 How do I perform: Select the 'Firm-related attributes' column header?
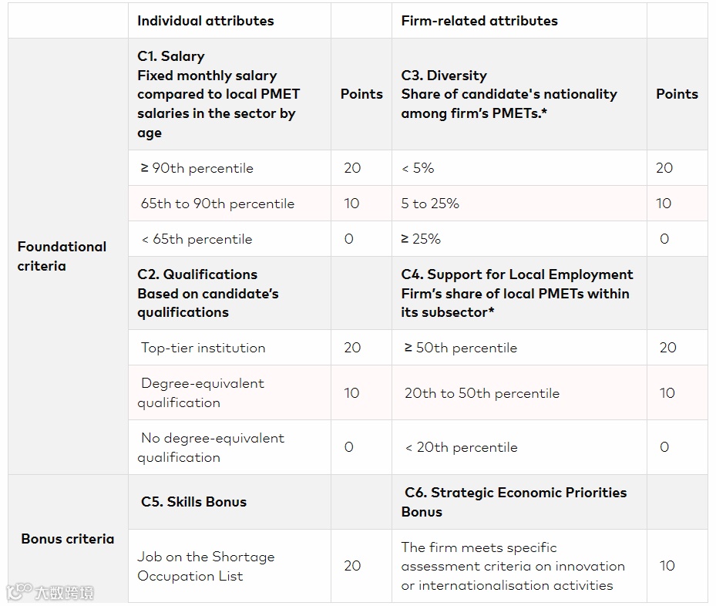point(479,21)
